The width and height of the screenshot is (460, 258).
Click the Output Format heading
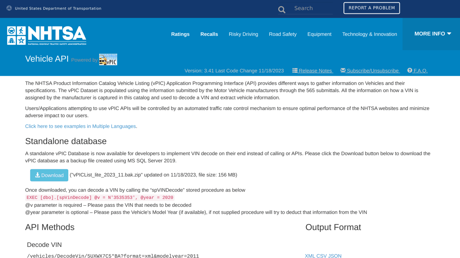333,227
